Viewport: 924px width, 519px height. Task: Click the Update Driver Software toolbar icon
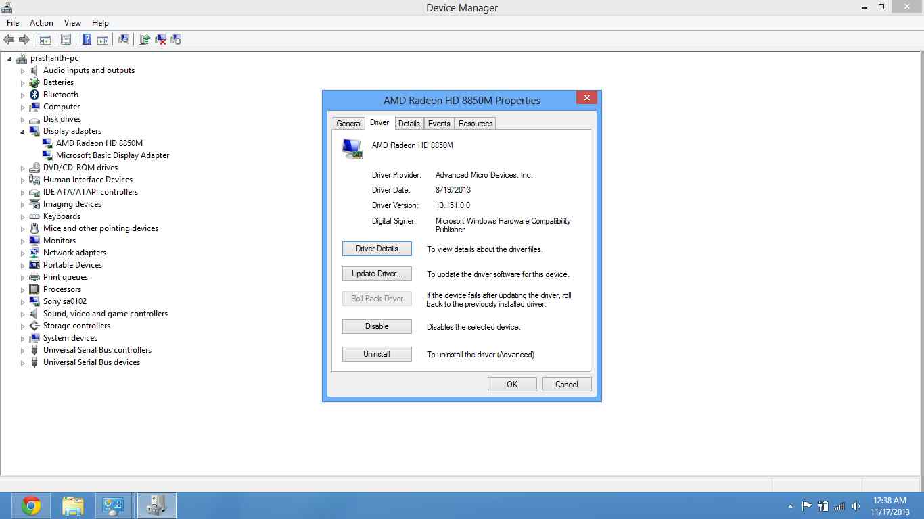click(x=144, y=40)
